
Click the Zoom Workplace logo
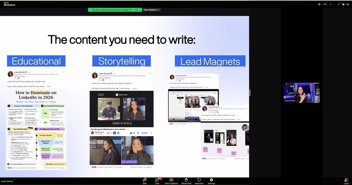[x=9, y=4]
